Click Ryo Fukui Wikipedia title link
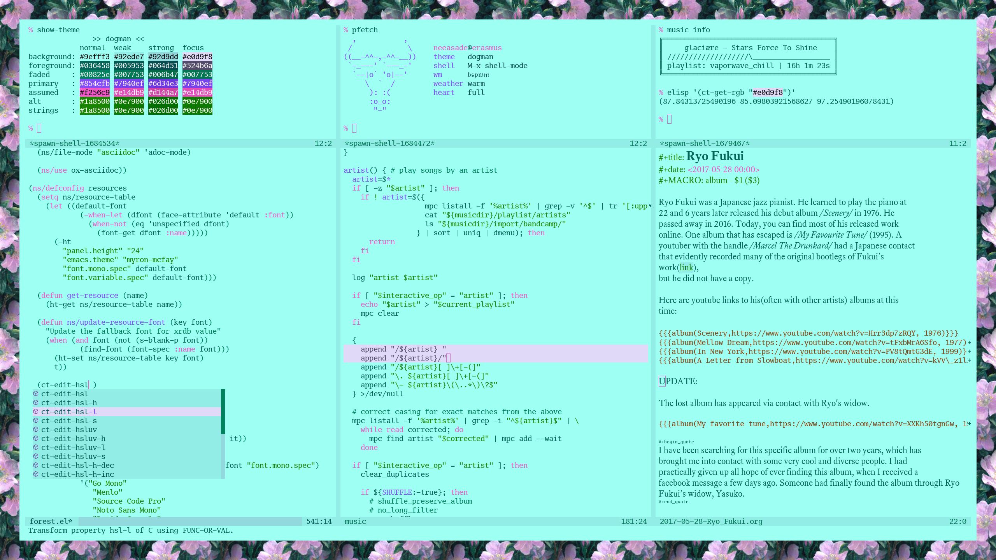Viewport: 996px width, 560px height. coord(715,156)
